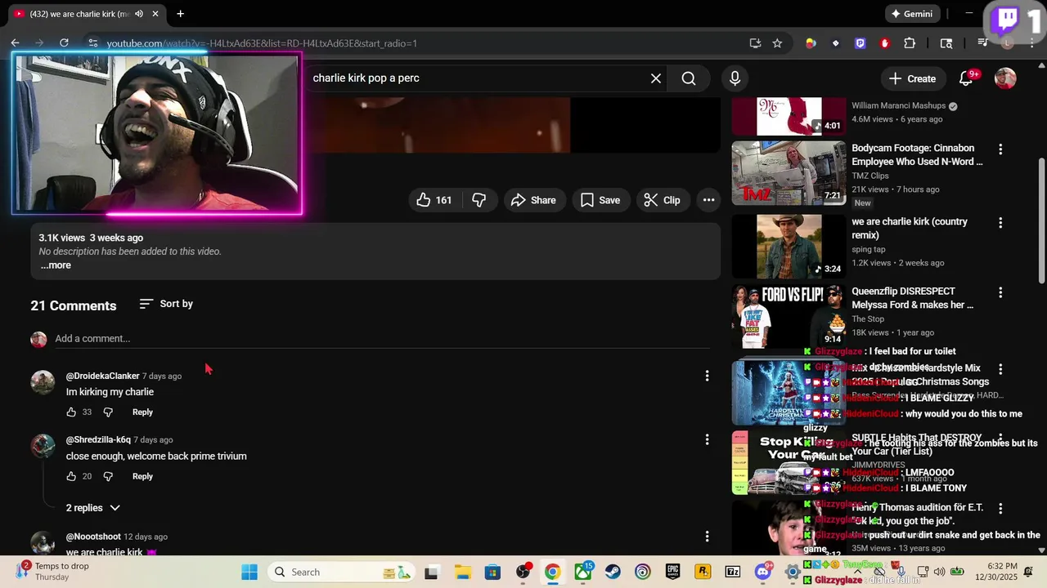This screenshot has height=588, width=1047.
Task: Clear the YouTube search box
Action: (x=655, y=78)
